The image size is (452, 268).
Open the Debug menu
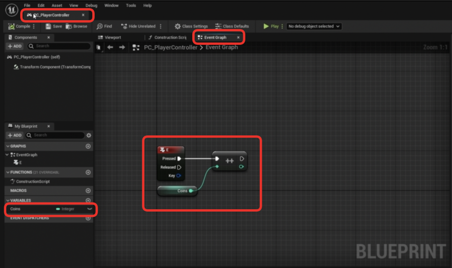(91, 5)
